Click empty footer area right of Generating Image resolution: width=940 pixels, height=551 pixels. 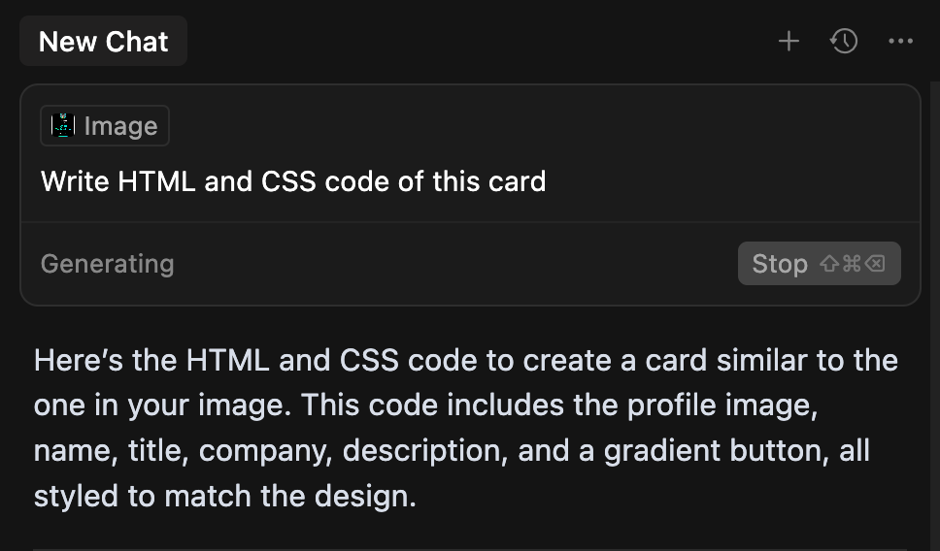tap(455, 264)
